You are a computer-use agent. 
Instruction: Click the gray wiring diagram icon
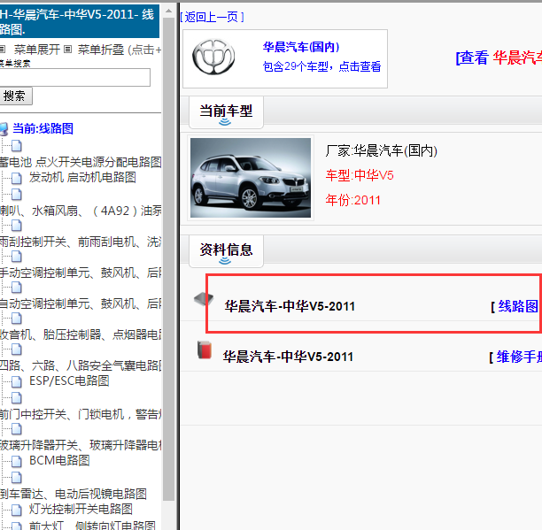click(204, 299)
